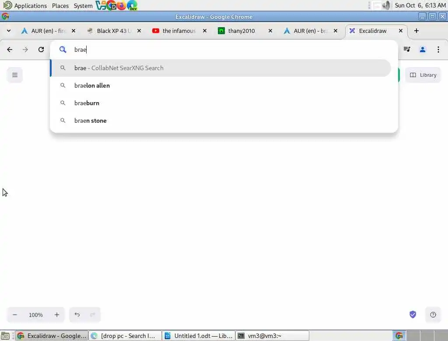
Task: Close the 'AUR (en) - fir' tab
Action: 73,31
